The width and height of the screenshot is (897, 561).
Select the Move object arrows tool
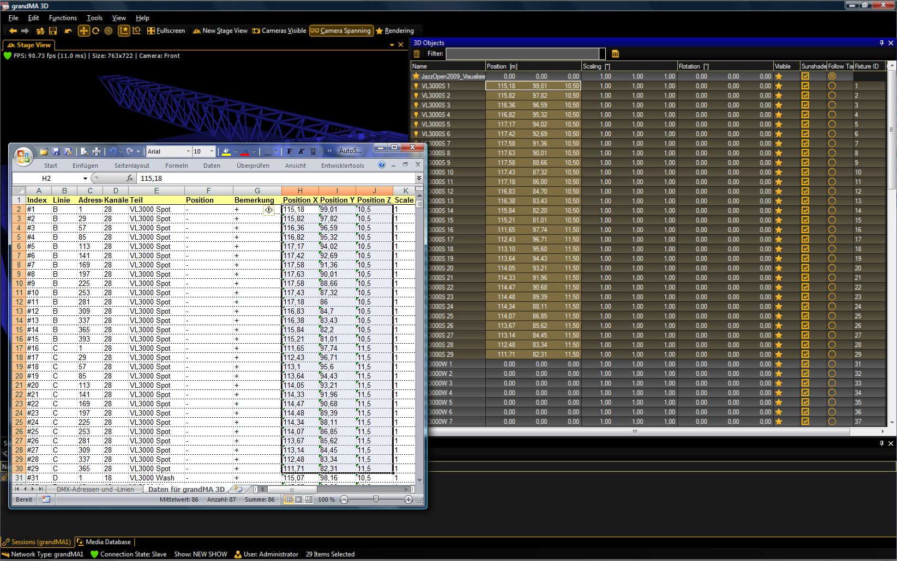pyautogui.click(x=83, y=31)
